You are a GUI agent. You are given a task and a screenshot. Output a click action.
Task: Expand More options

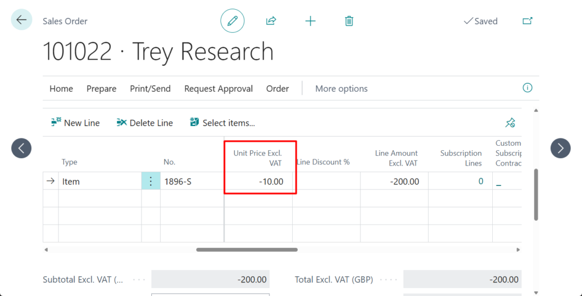click(x=341, y=88)
